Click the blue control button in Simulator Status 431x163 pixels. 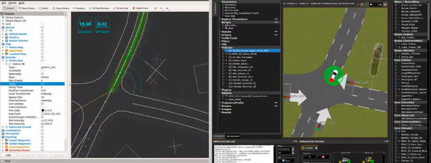(x=310, y=157)
